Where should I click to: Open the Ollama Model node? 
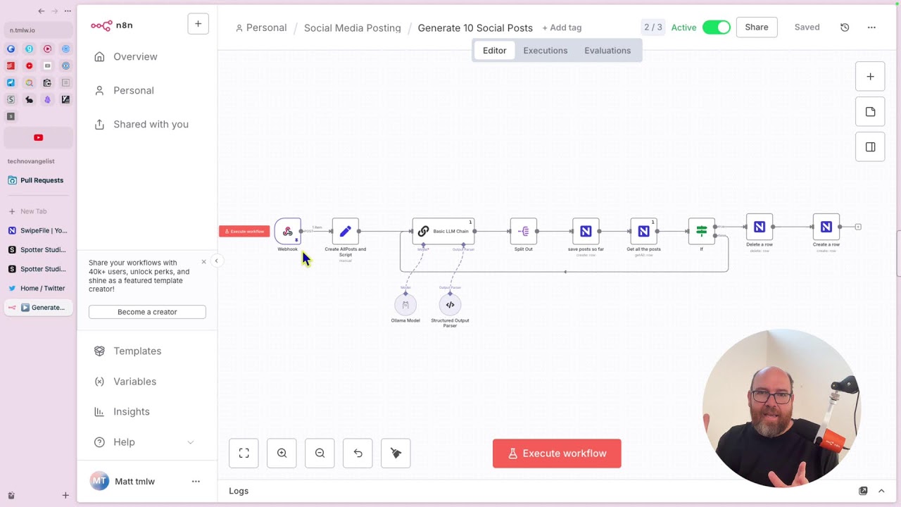pyautogui.click(x=405, y=305)
